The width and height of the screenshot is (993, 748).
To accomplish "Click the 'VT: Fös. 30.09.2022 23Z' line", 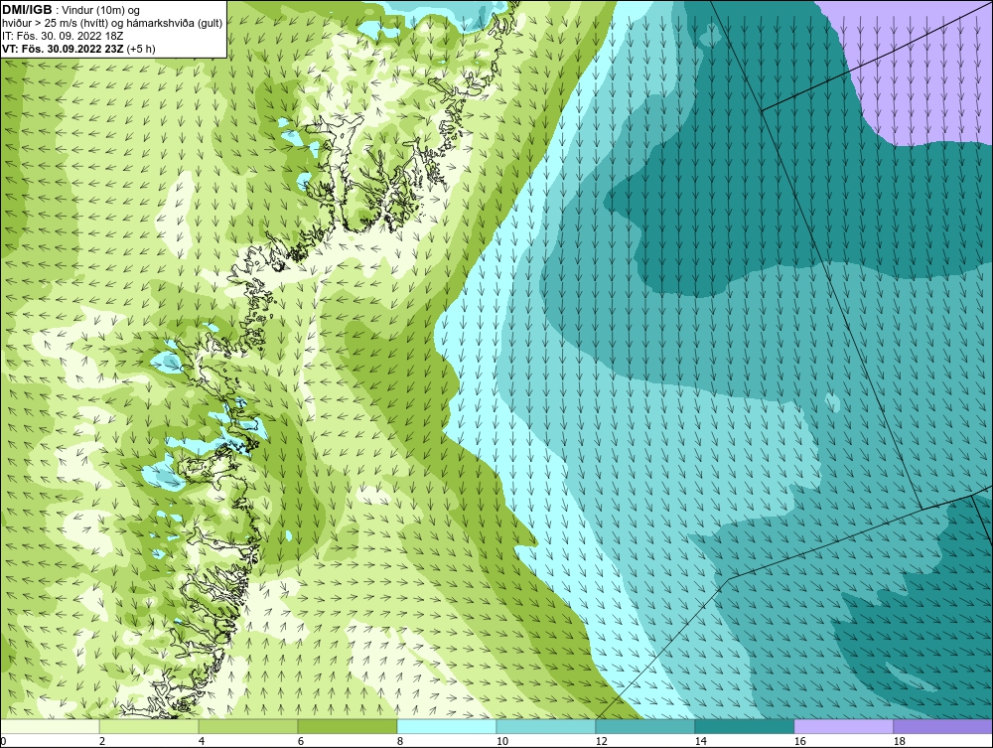I will pos(63,48).
